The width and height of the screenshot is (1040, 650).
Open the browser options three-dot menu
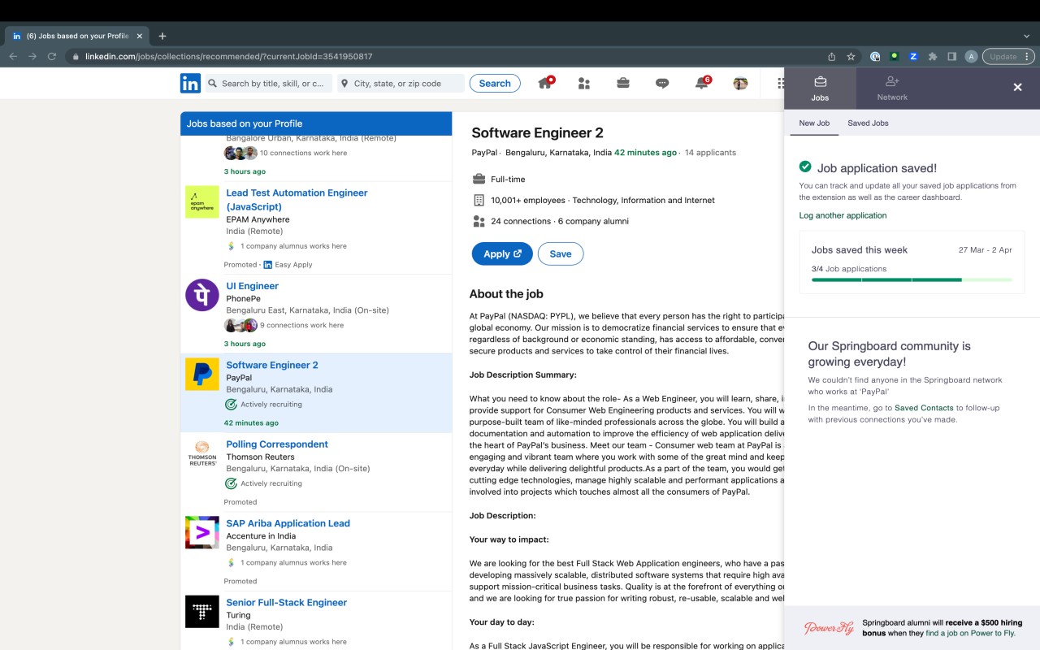tap(1027, 56)
